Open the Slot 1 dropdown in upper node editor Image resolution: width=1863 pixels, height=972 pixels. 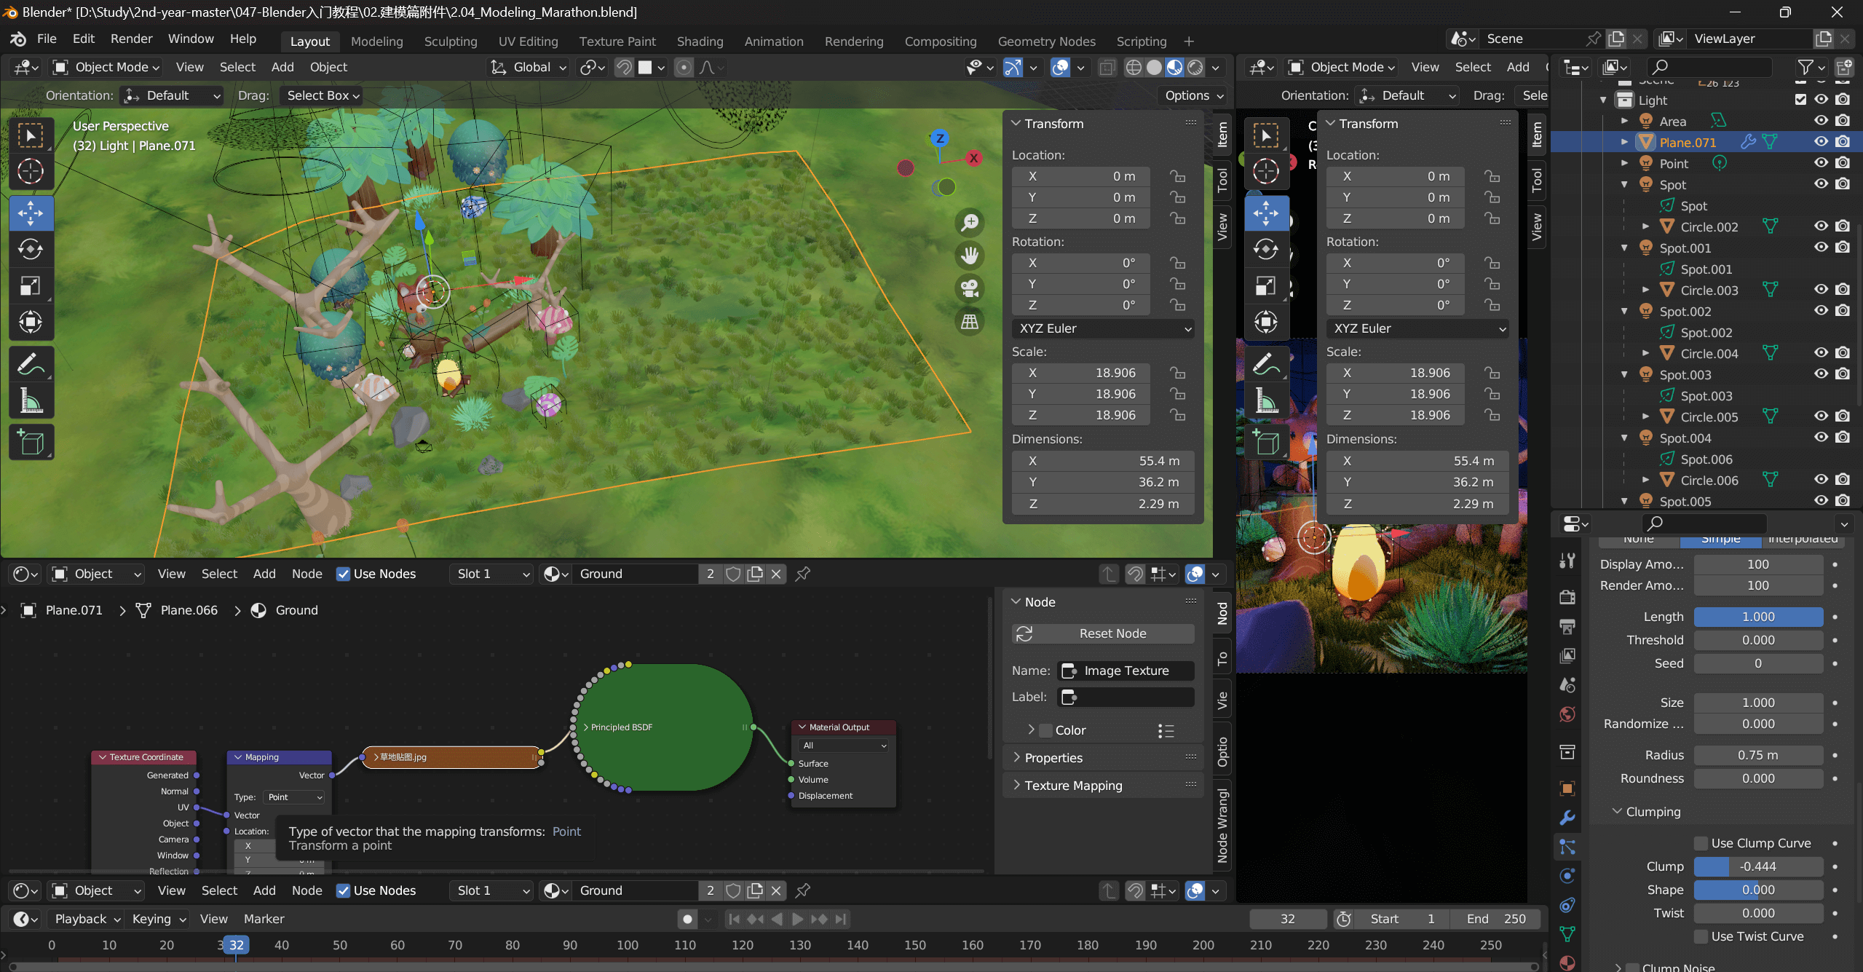(x=492, y=574)
